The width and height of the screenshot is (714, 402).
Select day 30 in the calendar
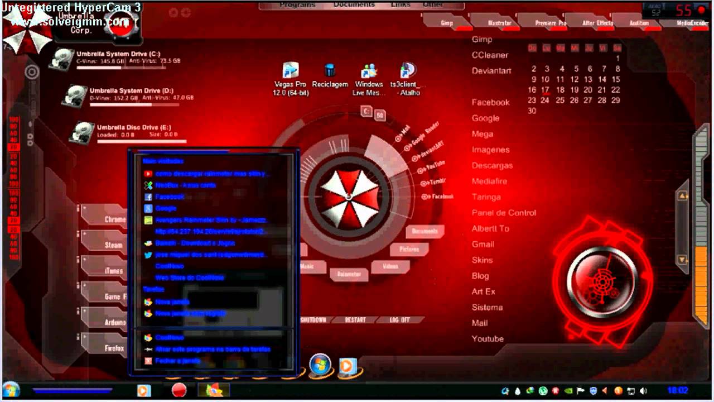[532, 111]
